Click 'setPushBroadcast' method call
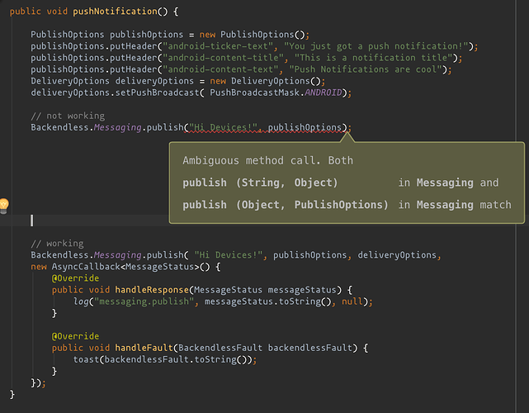Image resolution: width=529 pixels, height=413 pixels. click(x=158, y=93)
